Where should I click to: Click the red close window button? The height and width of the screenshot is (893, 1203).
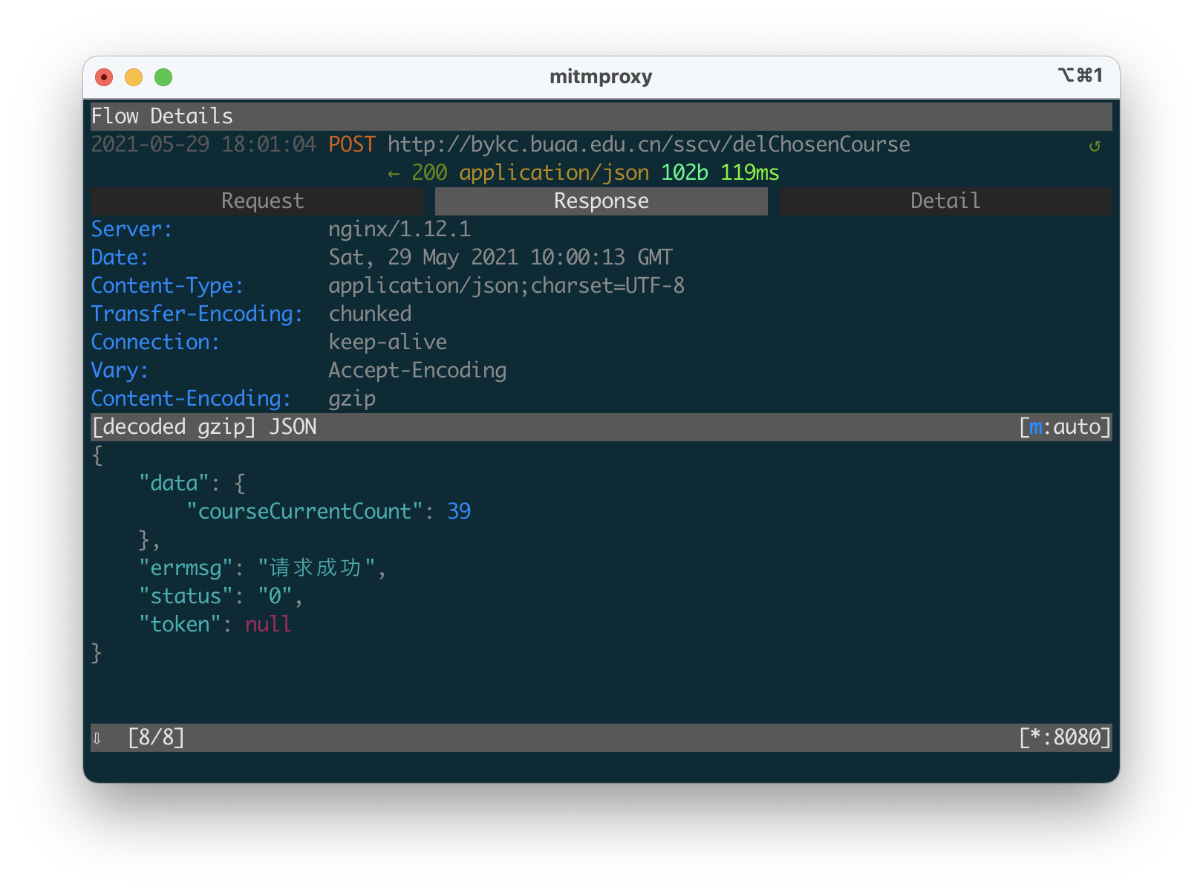104,77
